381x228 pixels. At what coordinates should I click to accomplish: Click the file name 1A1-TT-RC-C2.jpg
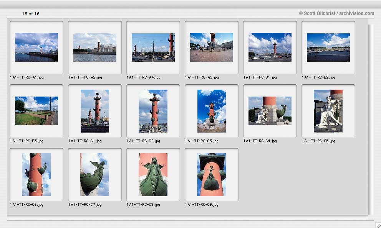click(143, 141)
